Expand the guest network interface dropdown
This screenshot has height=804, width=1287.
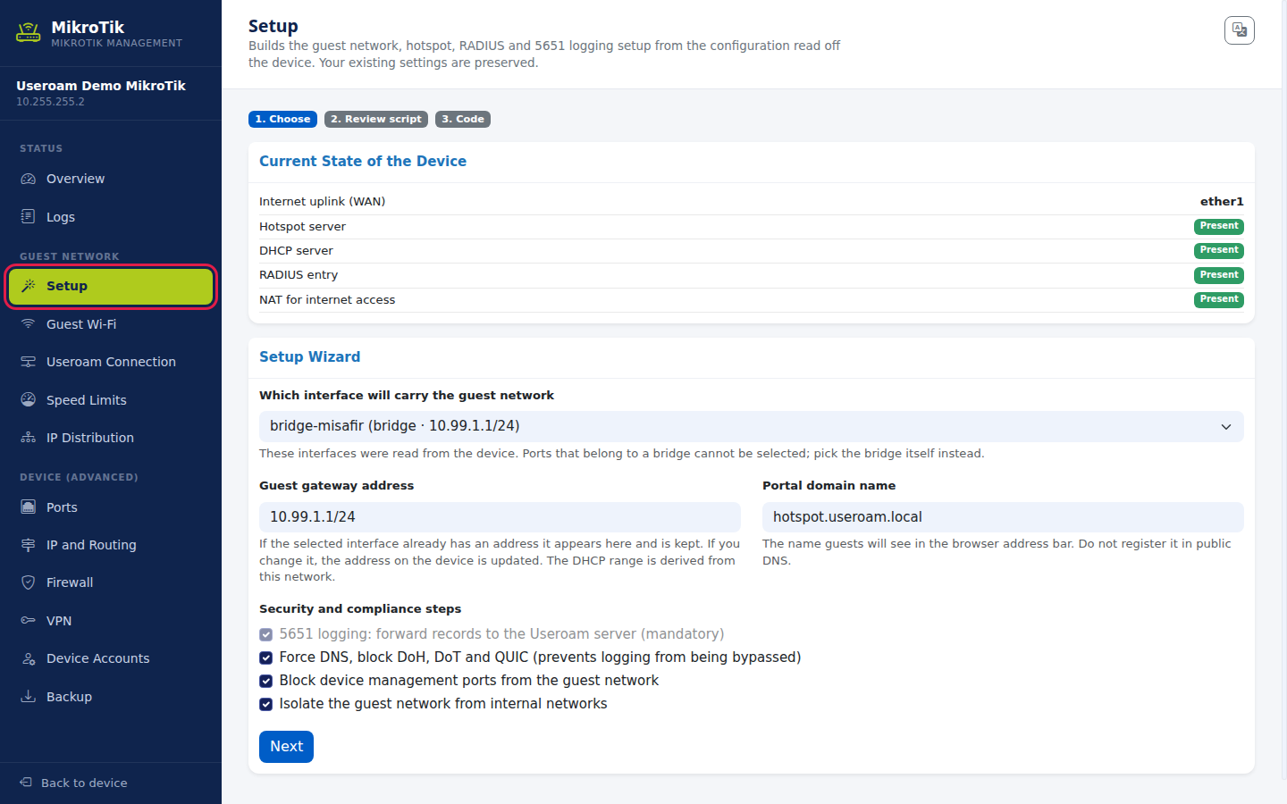[x=752, y=426]
